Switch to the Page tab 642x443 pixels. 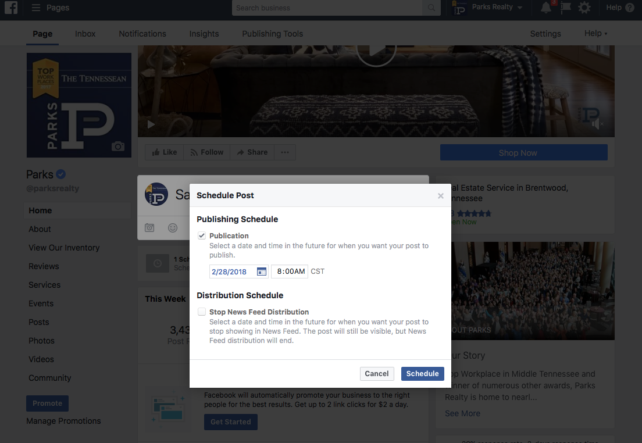click(42, 34)
